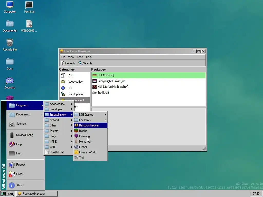The height and width of the screenshot is (197, 263).
Task: Expand the Utility programs folder
Action: click(x=59, y=136)
